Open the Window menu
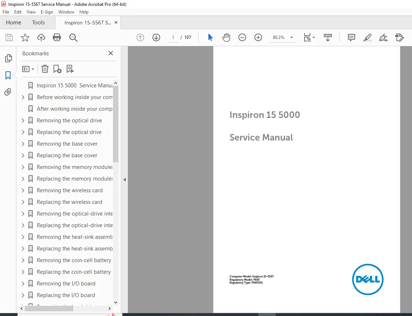 [x=66, y=12]
